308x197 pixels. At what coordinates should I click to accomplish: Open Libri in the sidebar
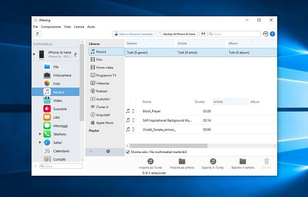(56, 117)
